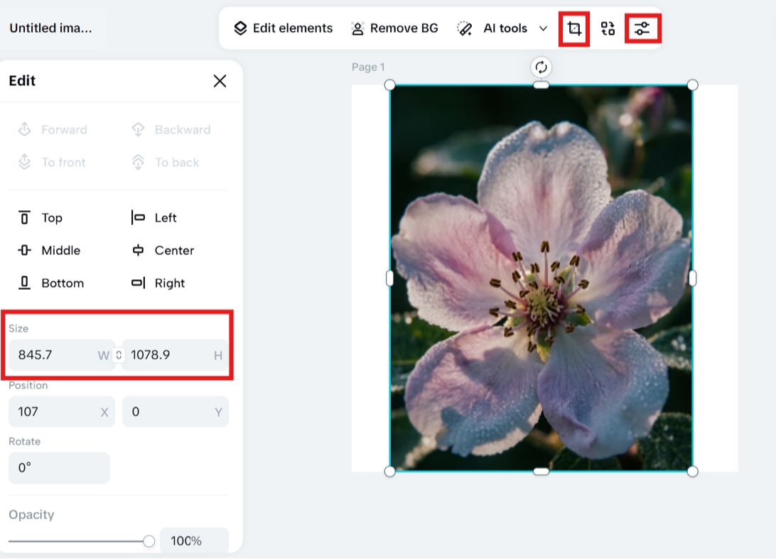Send element To front
The width and height of the screenshot is (776, 559).
52,162
